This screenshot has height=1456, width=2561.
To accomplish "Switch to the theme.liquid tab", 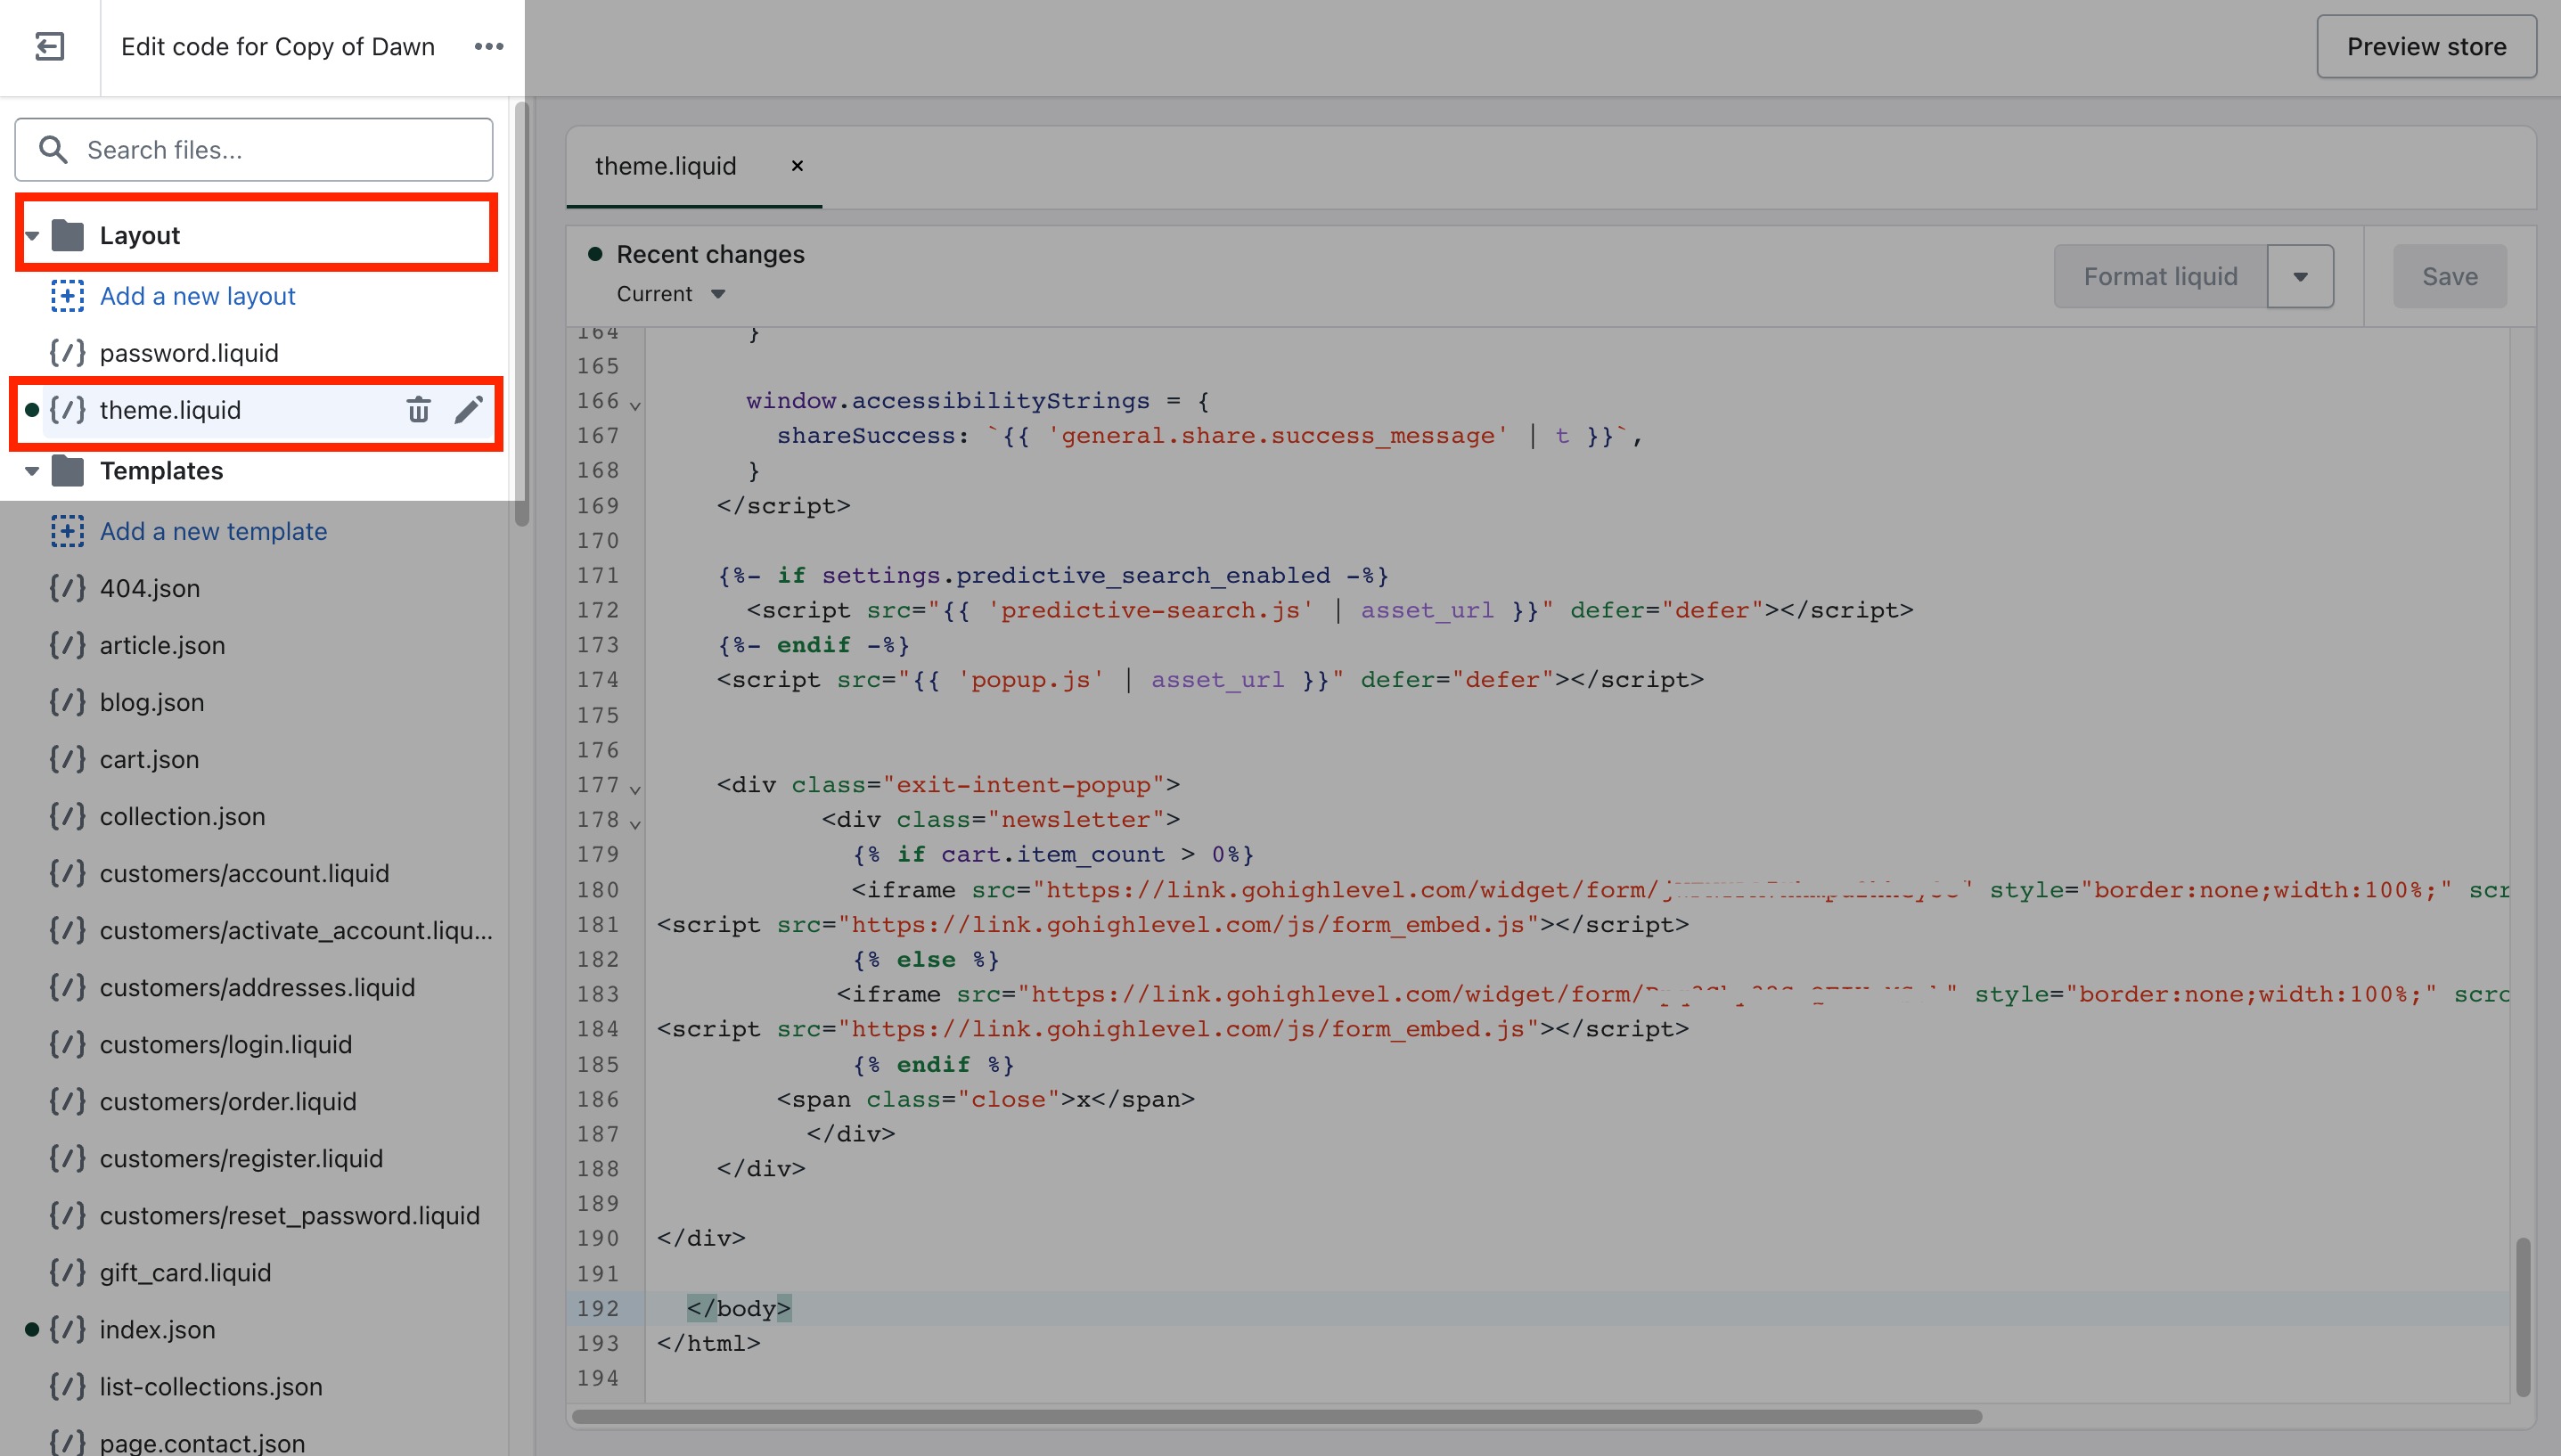I will pyautogui.click(x=666, y=166).
